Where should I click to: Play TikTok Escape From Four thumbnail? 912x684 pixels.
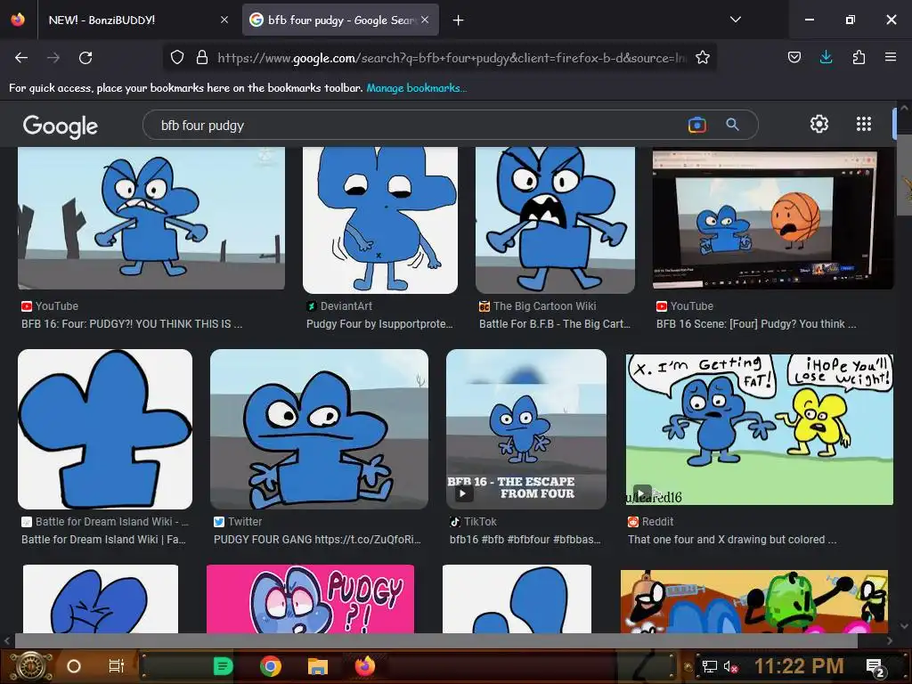(x=525, y=429)
